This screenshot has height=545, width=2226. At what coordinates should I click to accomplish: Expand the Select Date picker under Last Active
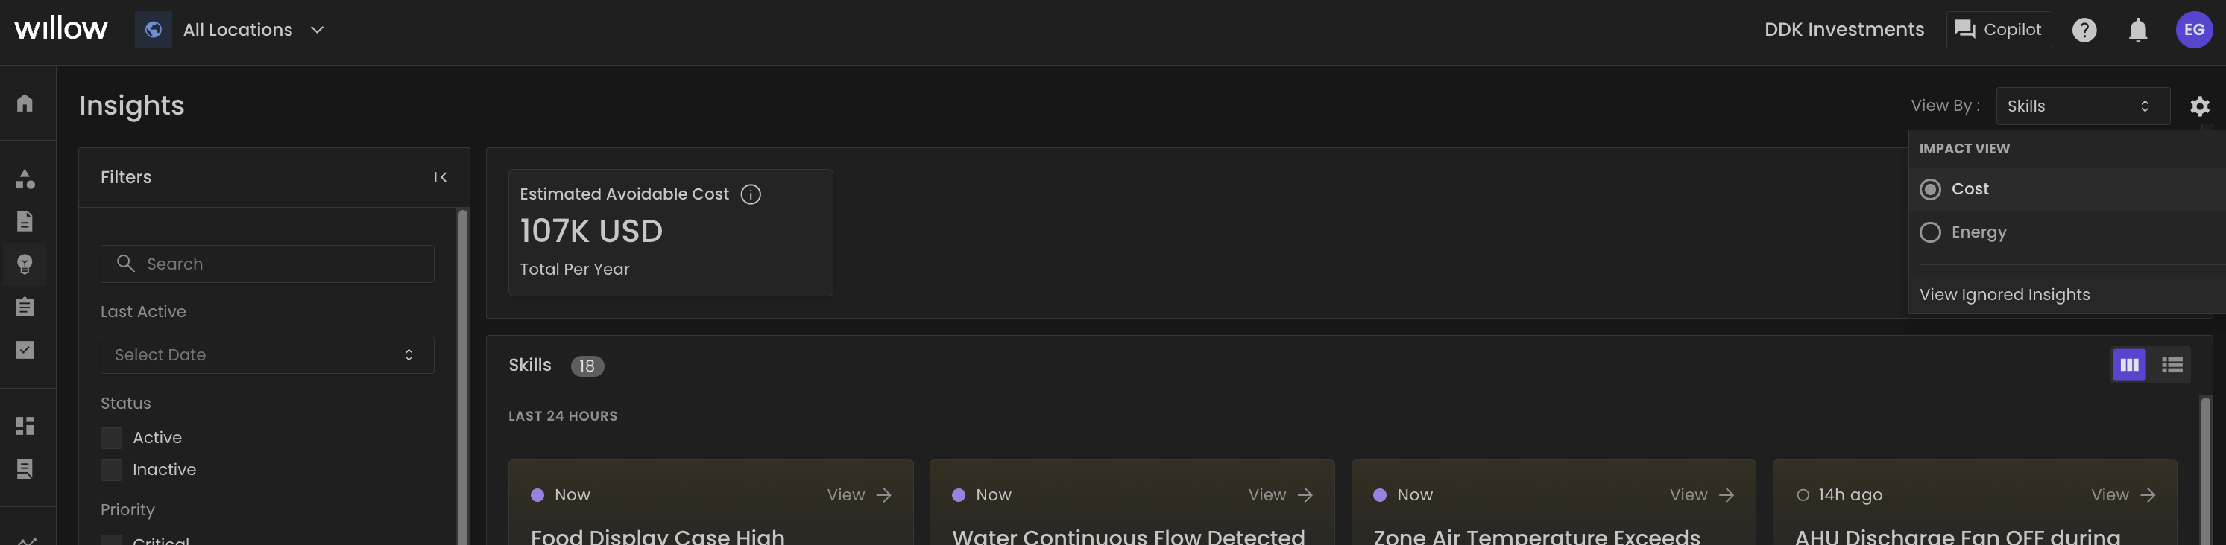[x=266, y=354]
